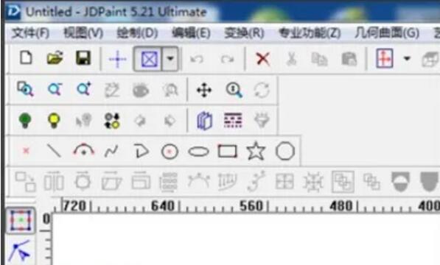Screen dimensions: 440x265
Task: Select the straight line drawing tool
Action: coord(54,151)
